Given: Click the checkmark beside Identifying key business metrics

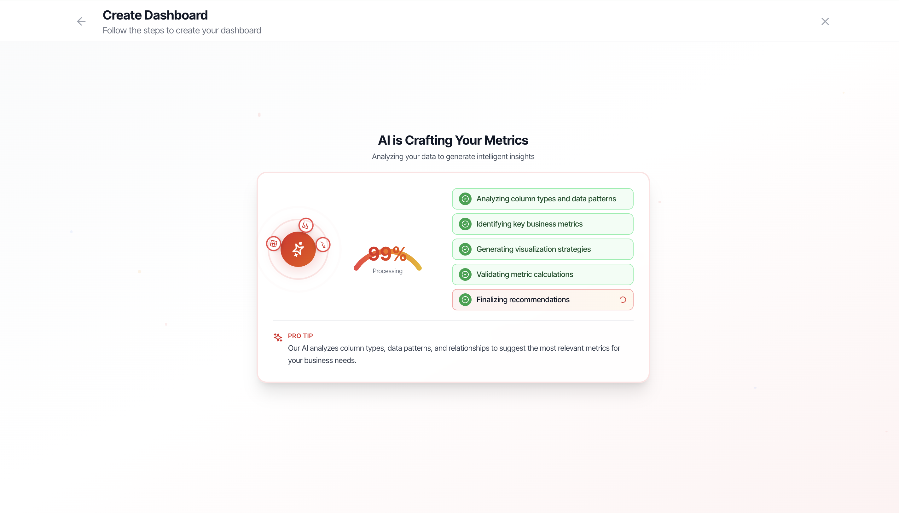Looking at the screenshot, I should 465,224.
